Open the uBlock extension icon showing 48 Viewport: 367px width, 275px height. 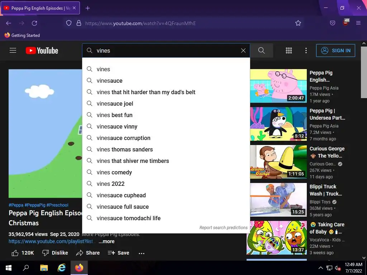[346, 23]
